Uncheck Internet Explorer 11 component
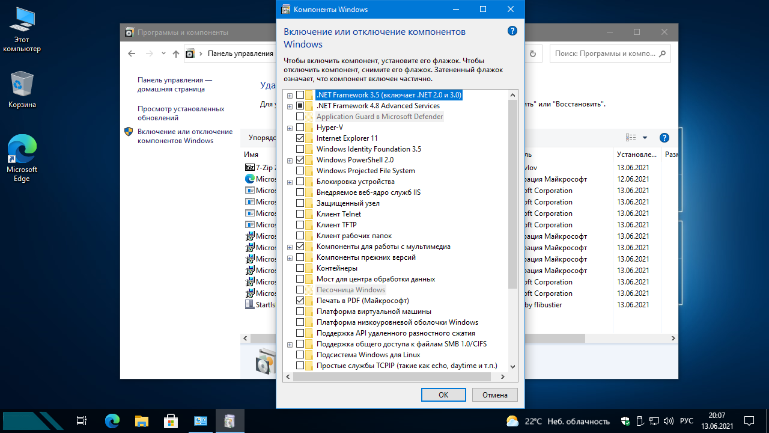The width and height of the screenshot is (769, 433). tap(300, 138)
